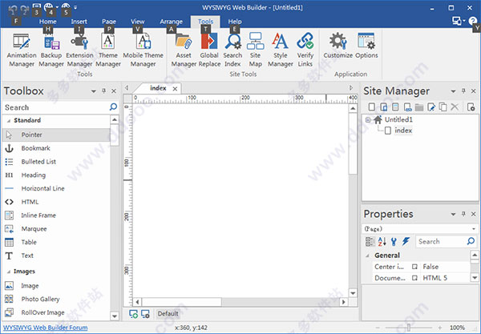
Task: Select the Text tool in Toolbox
Action: pos(56,256)
